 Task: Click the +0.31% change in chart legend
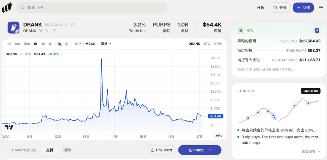[x=53, y=54]
